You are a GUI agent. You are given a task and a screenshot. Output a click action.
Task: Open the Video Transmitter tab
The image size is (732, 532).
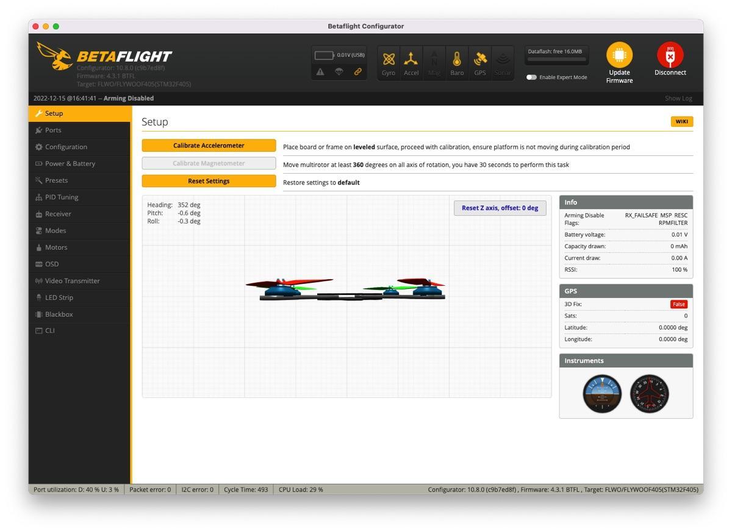pyautogui.click(x=79, y=281)
